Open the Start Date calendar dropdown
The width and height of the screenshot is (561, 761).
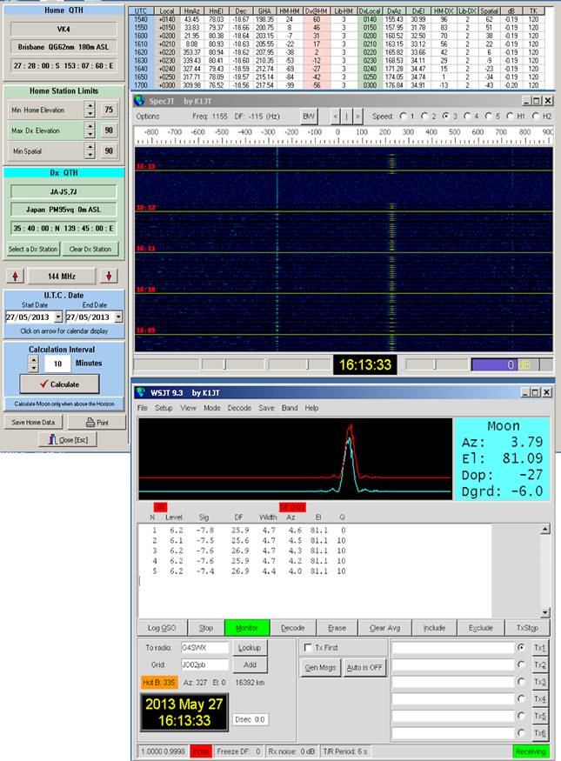(57, 317)
